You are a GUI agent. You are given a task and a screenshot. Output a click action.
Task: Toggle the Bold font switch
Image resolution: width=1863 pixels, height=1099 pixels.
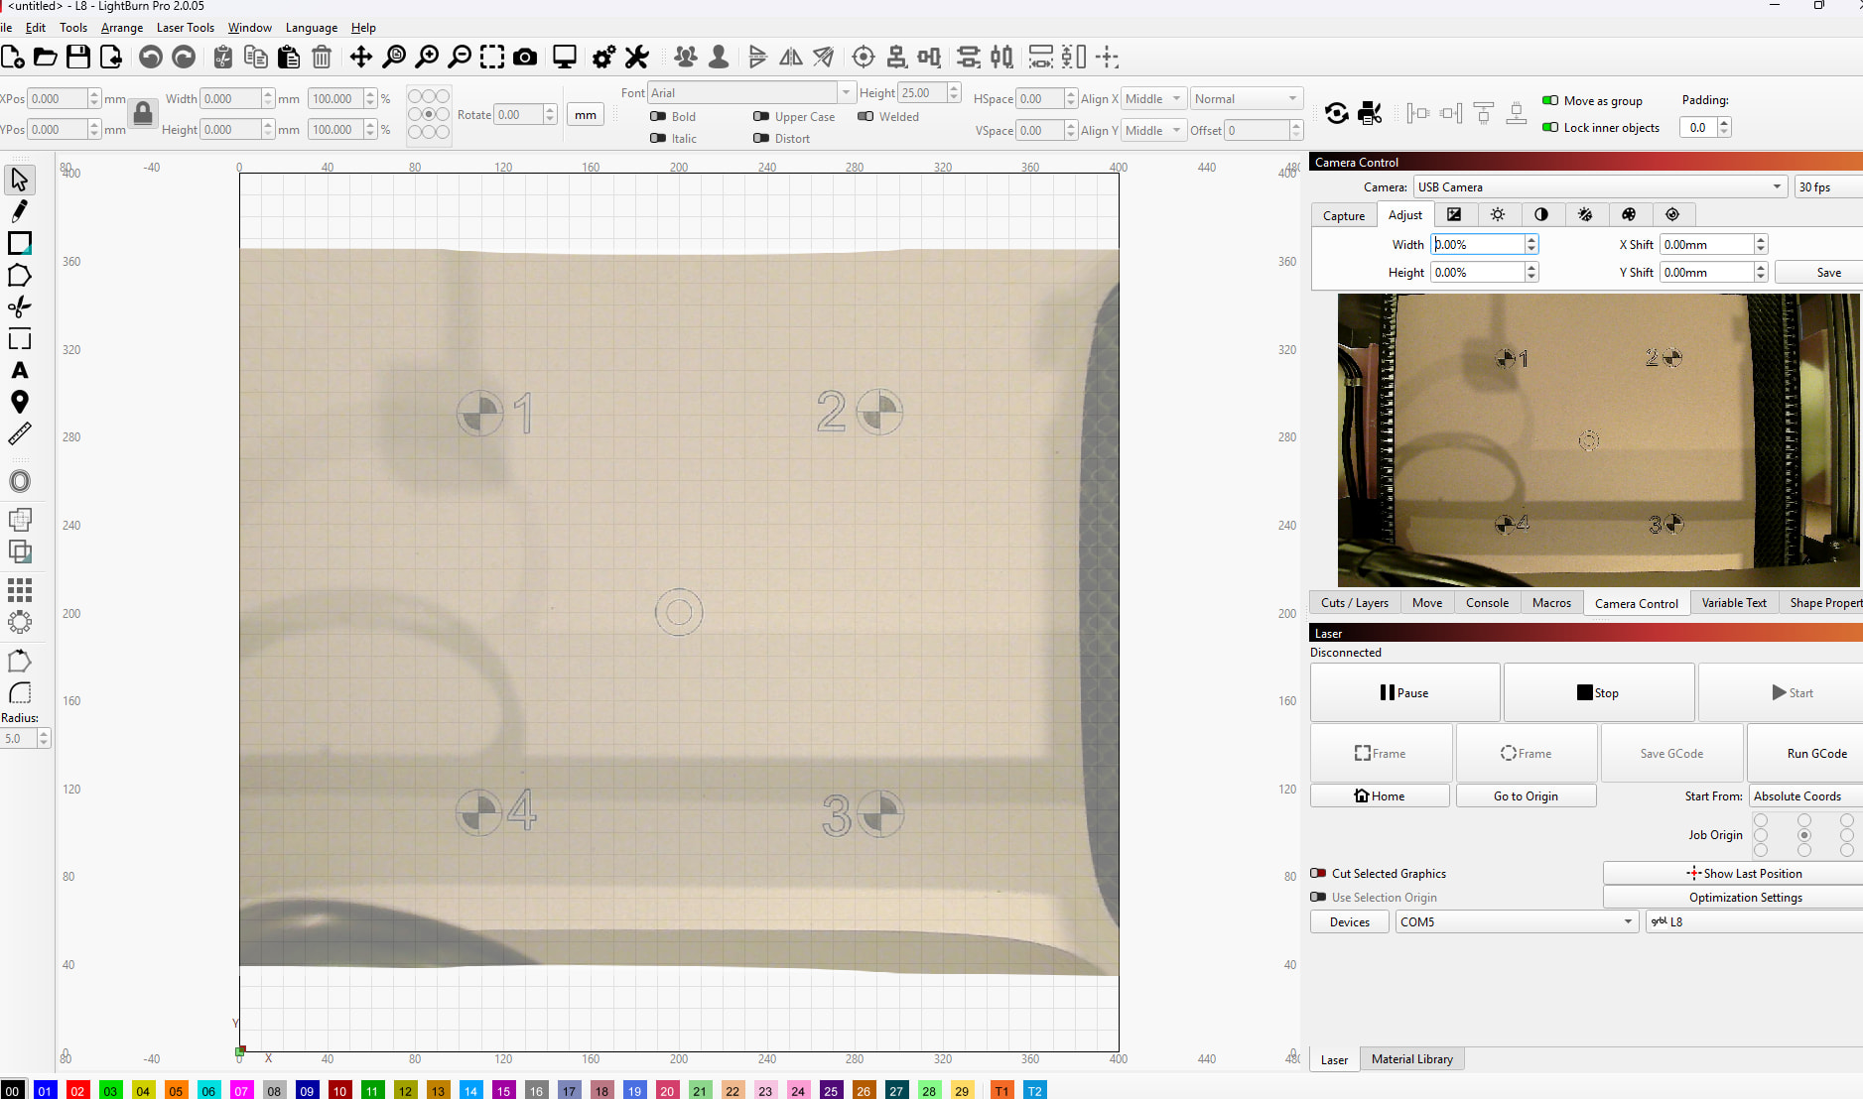658,116
